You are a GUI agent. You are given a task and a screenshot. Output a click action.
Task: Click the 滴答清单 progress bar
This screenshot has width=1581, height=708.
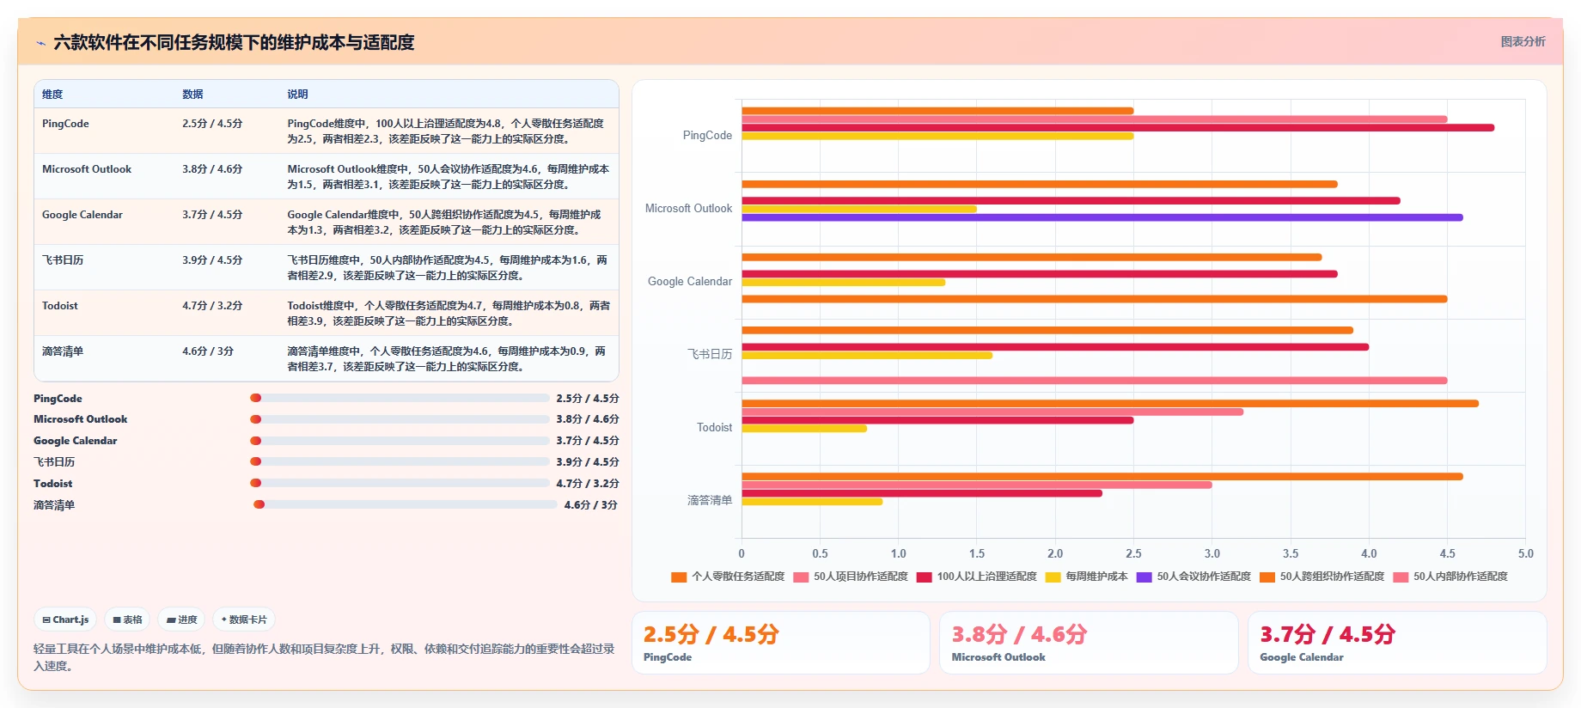406,504
